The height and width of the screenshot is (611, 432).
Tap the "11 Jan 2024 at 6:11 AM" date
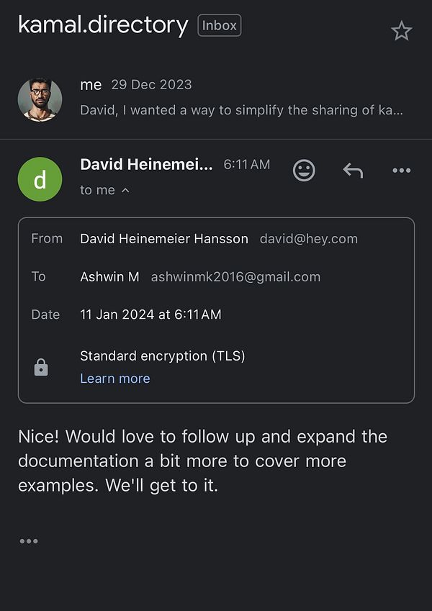(150, 314)
